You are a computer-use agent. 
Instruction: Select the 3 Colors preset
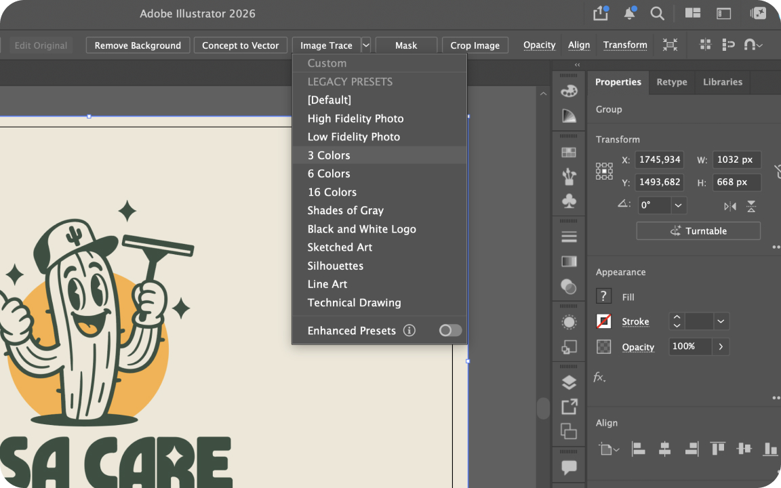click(x=380, y=155)
